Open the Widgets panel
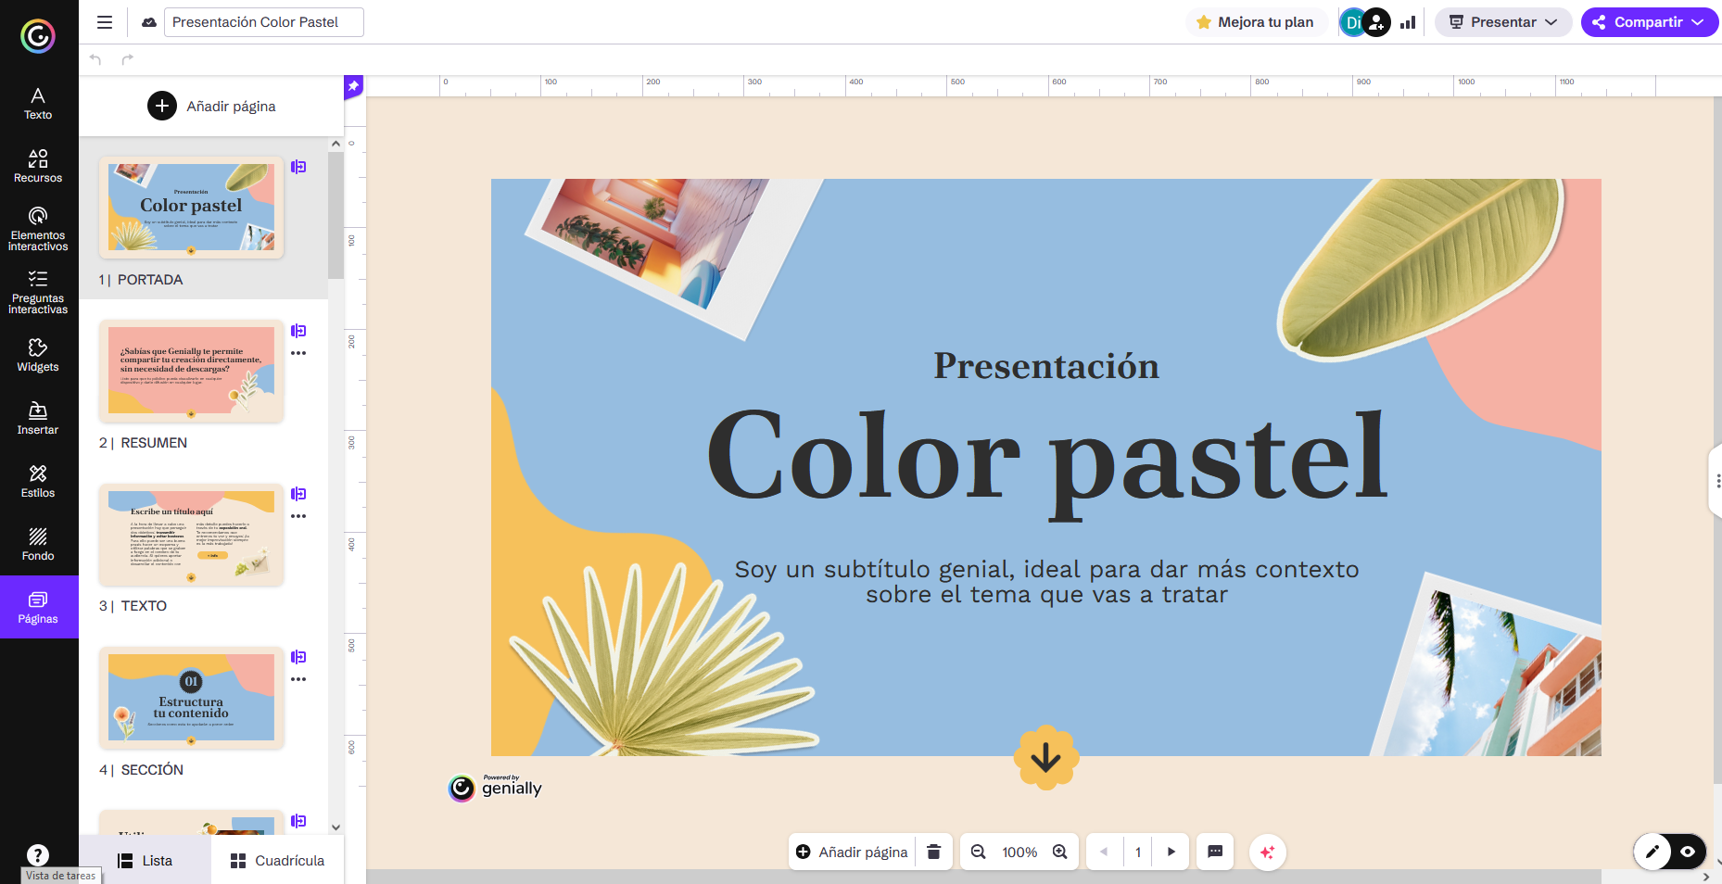The height and width of the screenshot is (884, 1722). tap(38, 355)
